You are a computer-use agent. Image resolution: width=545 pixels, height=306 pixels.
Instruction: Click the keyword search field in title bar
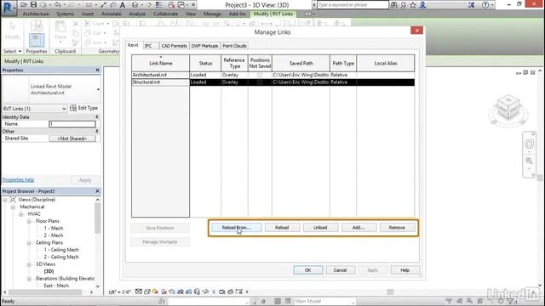(x=353, y=5)
